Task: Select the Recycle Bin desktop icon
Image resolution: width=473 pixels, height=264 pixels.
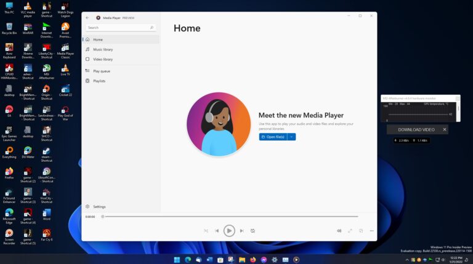Action: [9, 29]
